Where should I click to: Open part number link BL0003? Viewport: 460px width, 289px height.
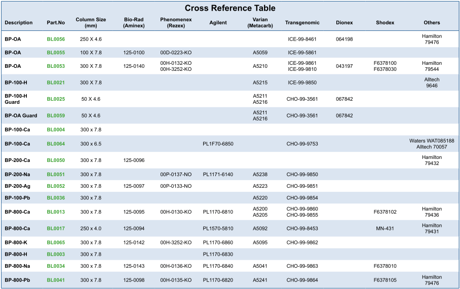pos(56,255)
